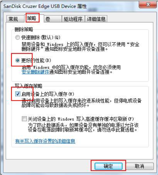
Task: Choose the 更好的性能 radio option
Action: (18, 60)
